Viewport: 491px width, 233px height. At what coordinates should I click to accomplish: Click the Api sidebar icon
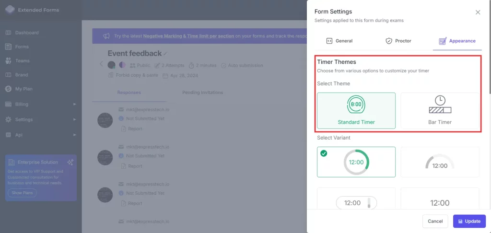point(9,135)
